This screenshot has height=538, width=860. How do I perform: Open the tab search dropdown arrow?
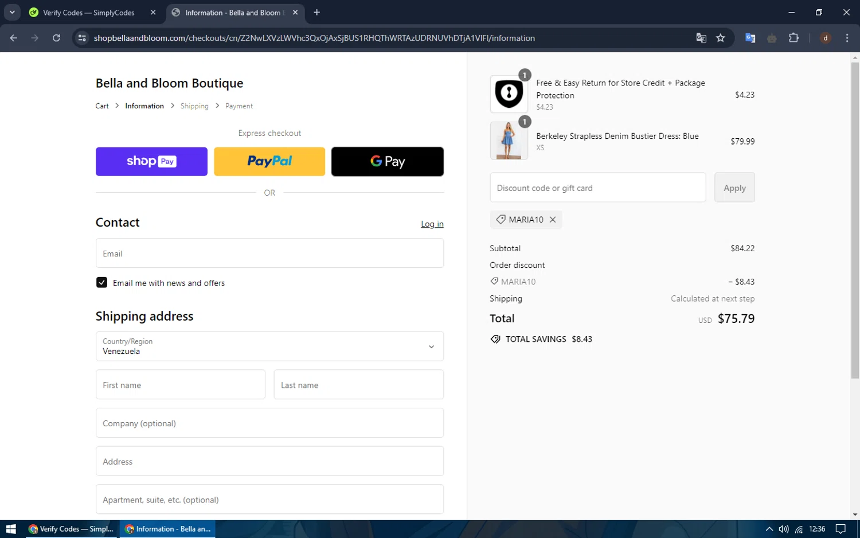point(12,12)
